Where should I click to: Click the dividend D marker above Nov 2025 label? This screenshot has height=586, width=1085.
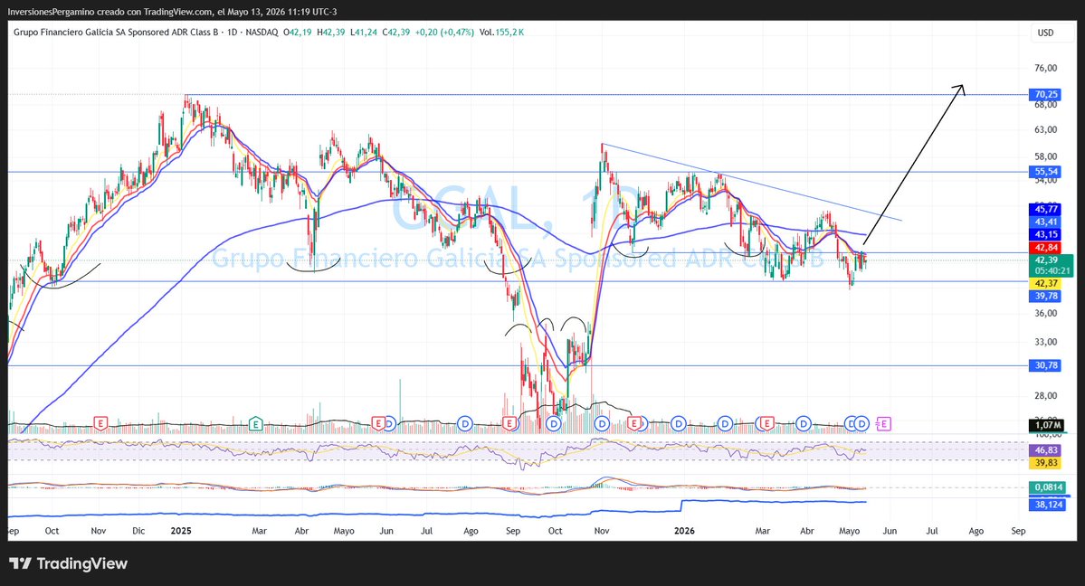coord(601,423)
